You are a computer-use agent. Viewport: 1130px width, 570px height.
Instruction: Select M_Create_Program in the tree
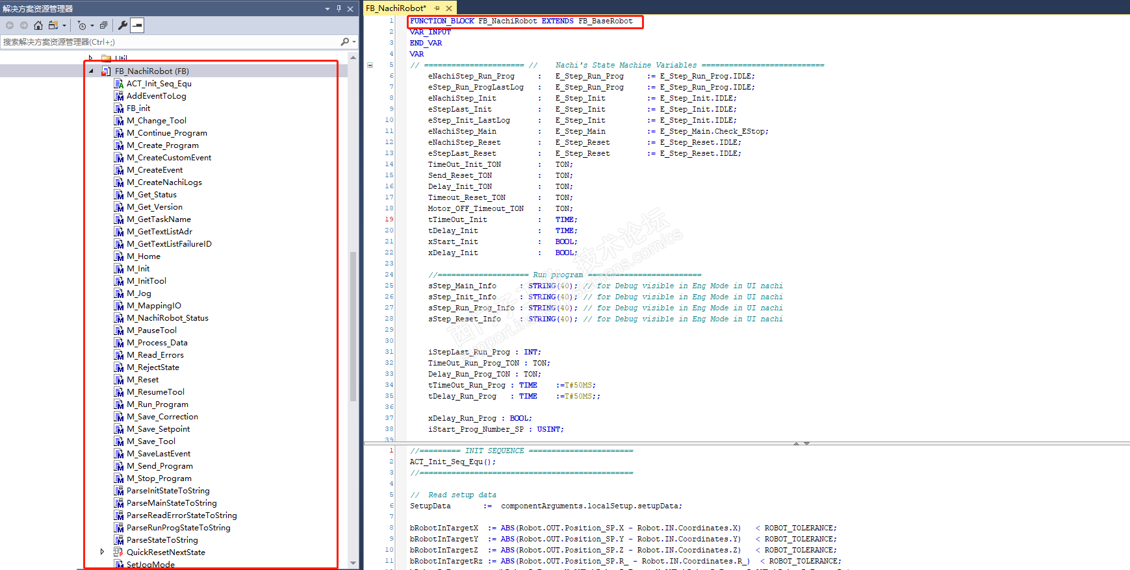(x=162, y=145)
